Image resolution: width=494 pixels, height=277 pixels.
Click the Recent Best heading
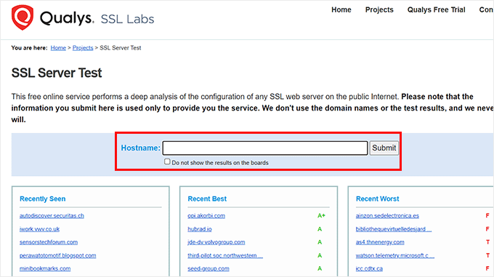point(207,199)
